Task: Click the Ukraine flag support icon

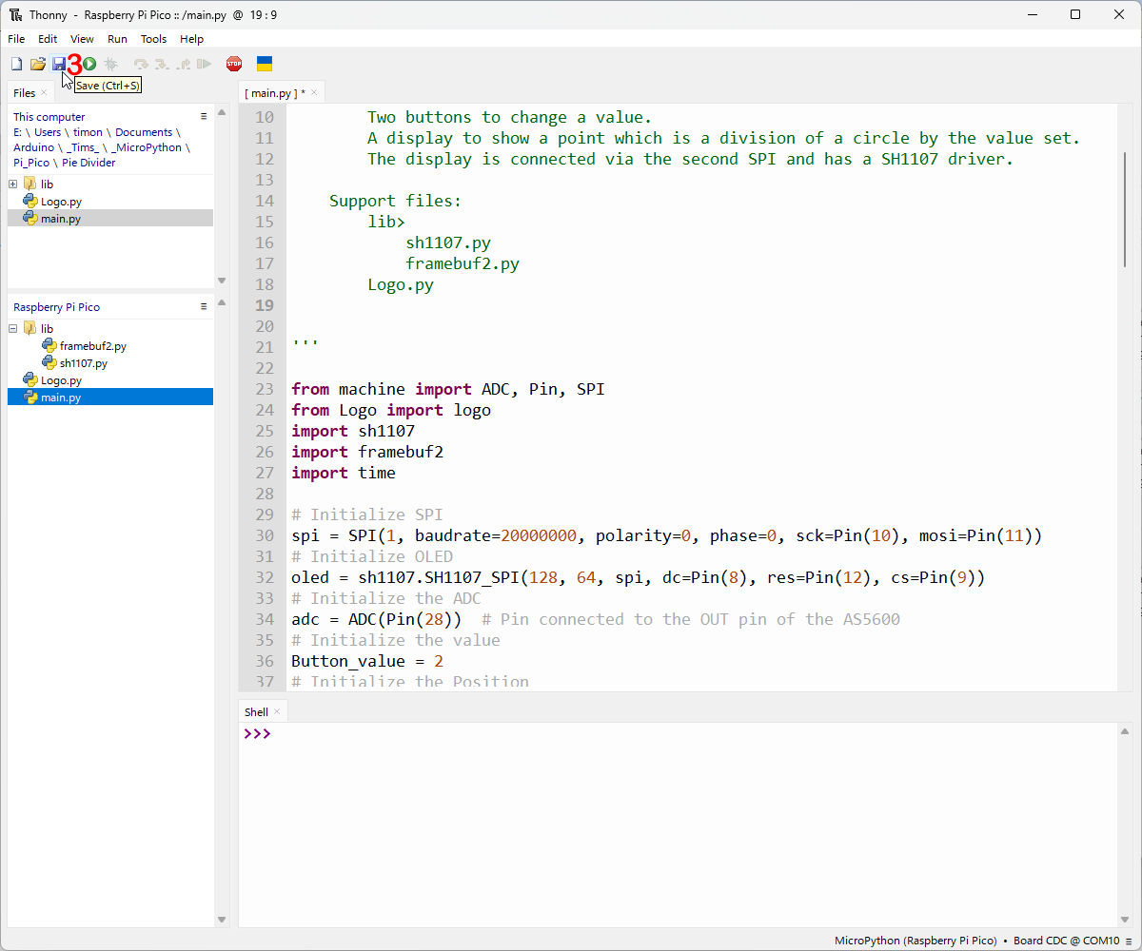Action: click(x=264, y=64)
